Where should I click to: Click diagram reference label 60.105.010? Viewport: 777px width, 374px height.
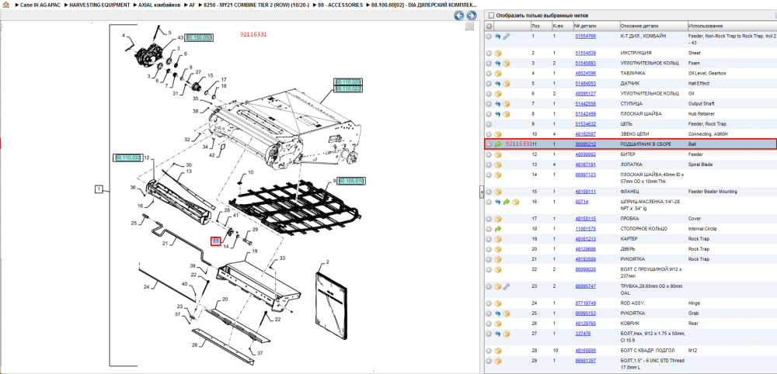tap(351, 182)
